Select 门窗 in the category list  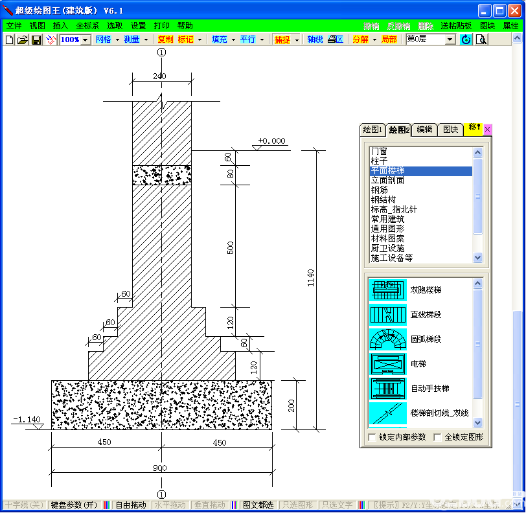[420, 152]
